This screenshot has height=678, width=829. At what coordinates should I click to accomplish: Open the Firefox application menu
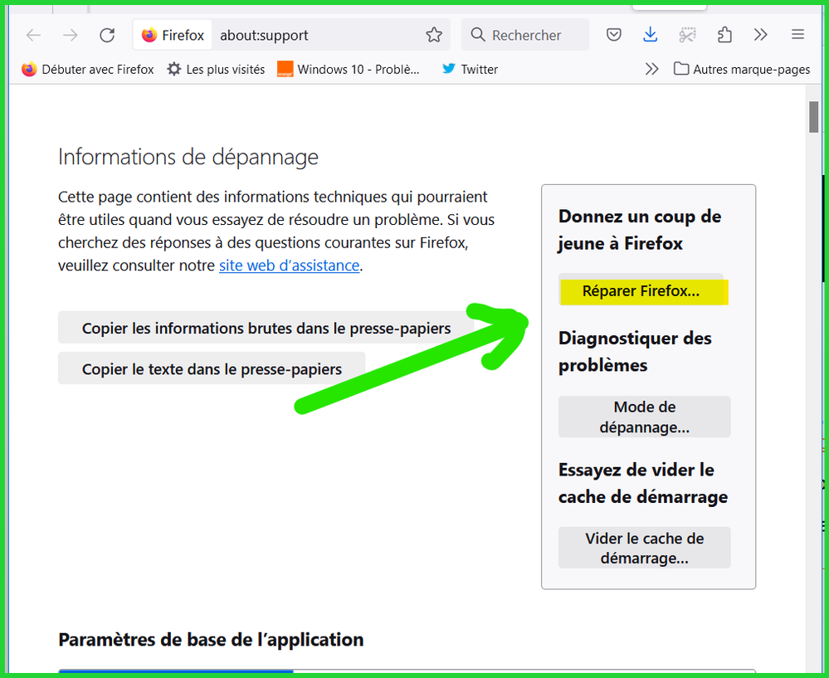(x=797, y=35)
